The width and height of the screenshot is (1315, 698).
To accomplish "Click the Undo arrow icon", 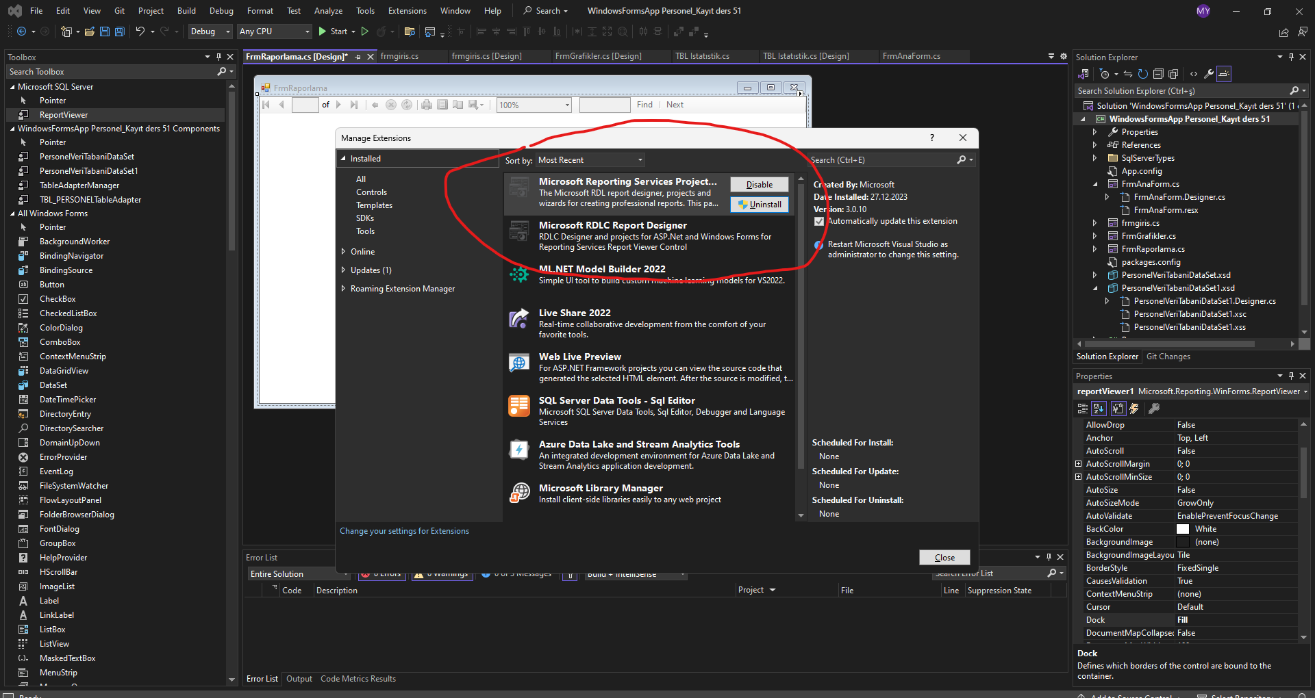I will 140,31.
